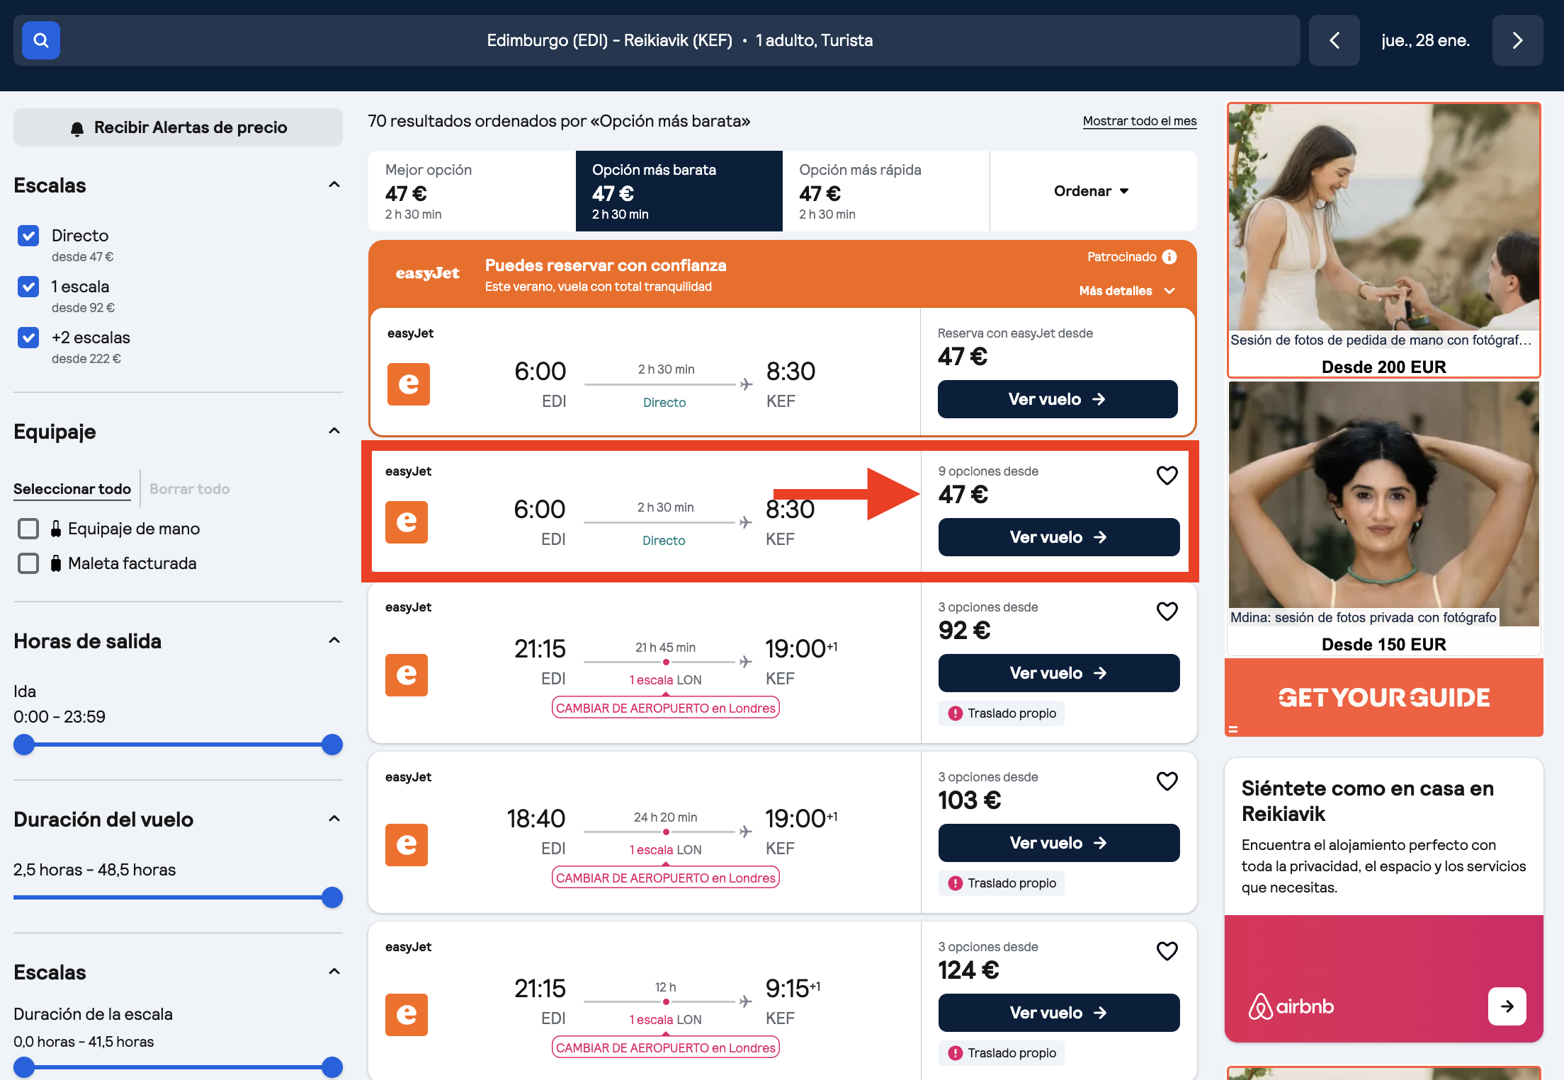1564x1080 pixels.
Task: Click easyJet logo on the sponsored 6:00 flight
Action: [x=409, y=384]
